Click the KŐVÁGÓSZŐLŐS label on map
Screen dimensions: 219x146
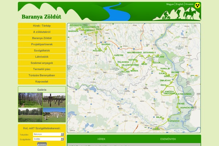91,27
